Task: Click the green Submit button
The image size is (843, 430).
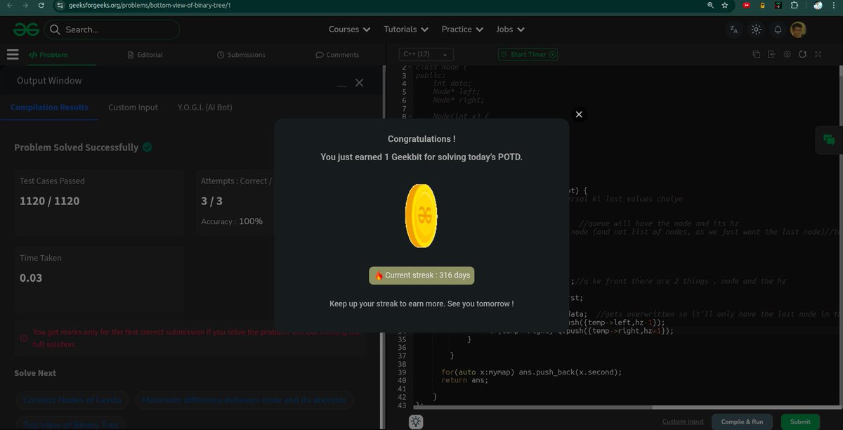Action: [800, 422]
